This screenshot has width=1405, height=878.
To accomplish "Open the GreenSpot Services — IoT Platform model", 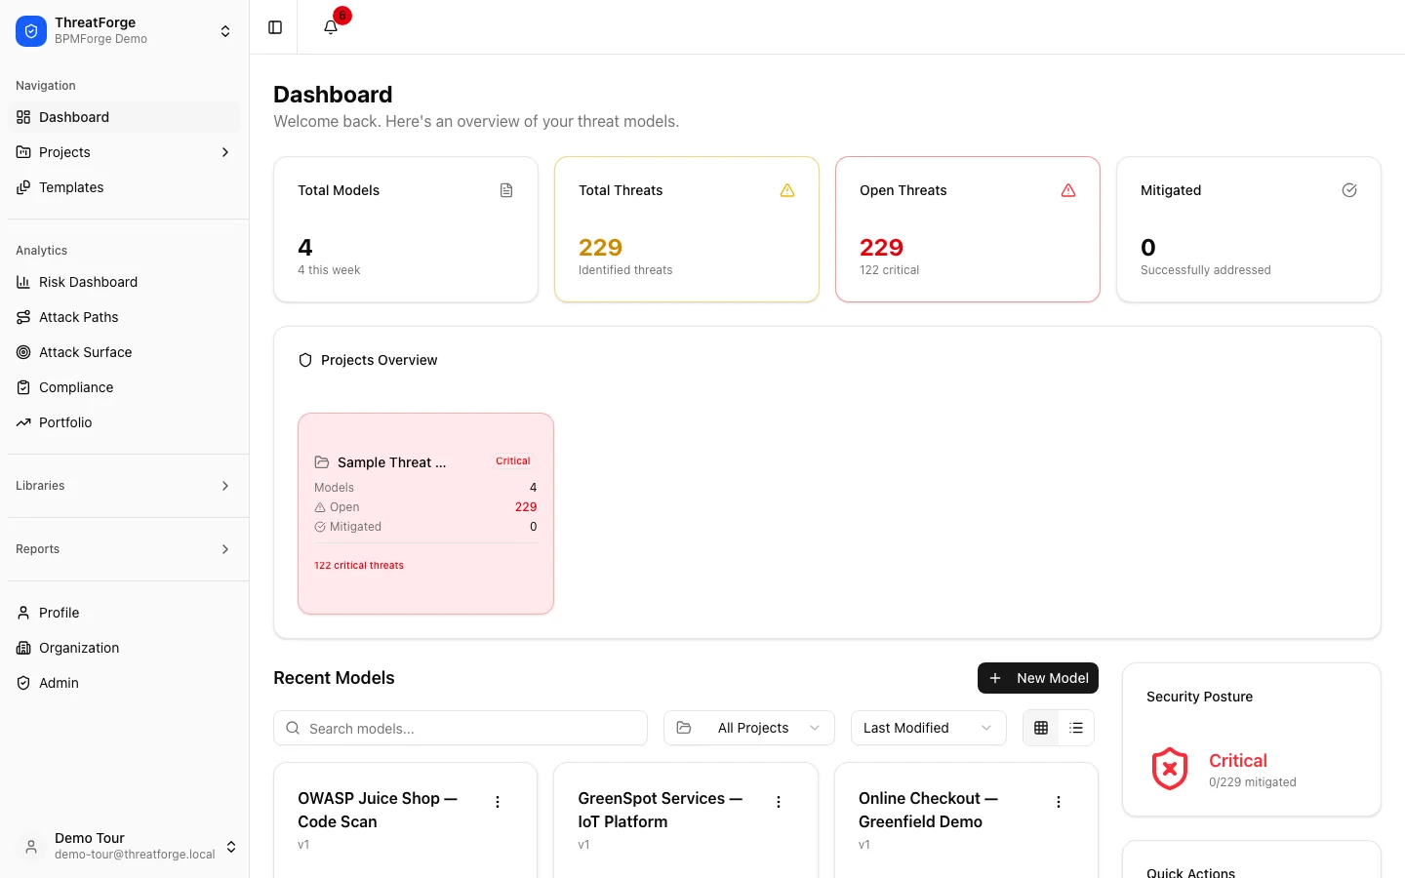I will point(660,810).
